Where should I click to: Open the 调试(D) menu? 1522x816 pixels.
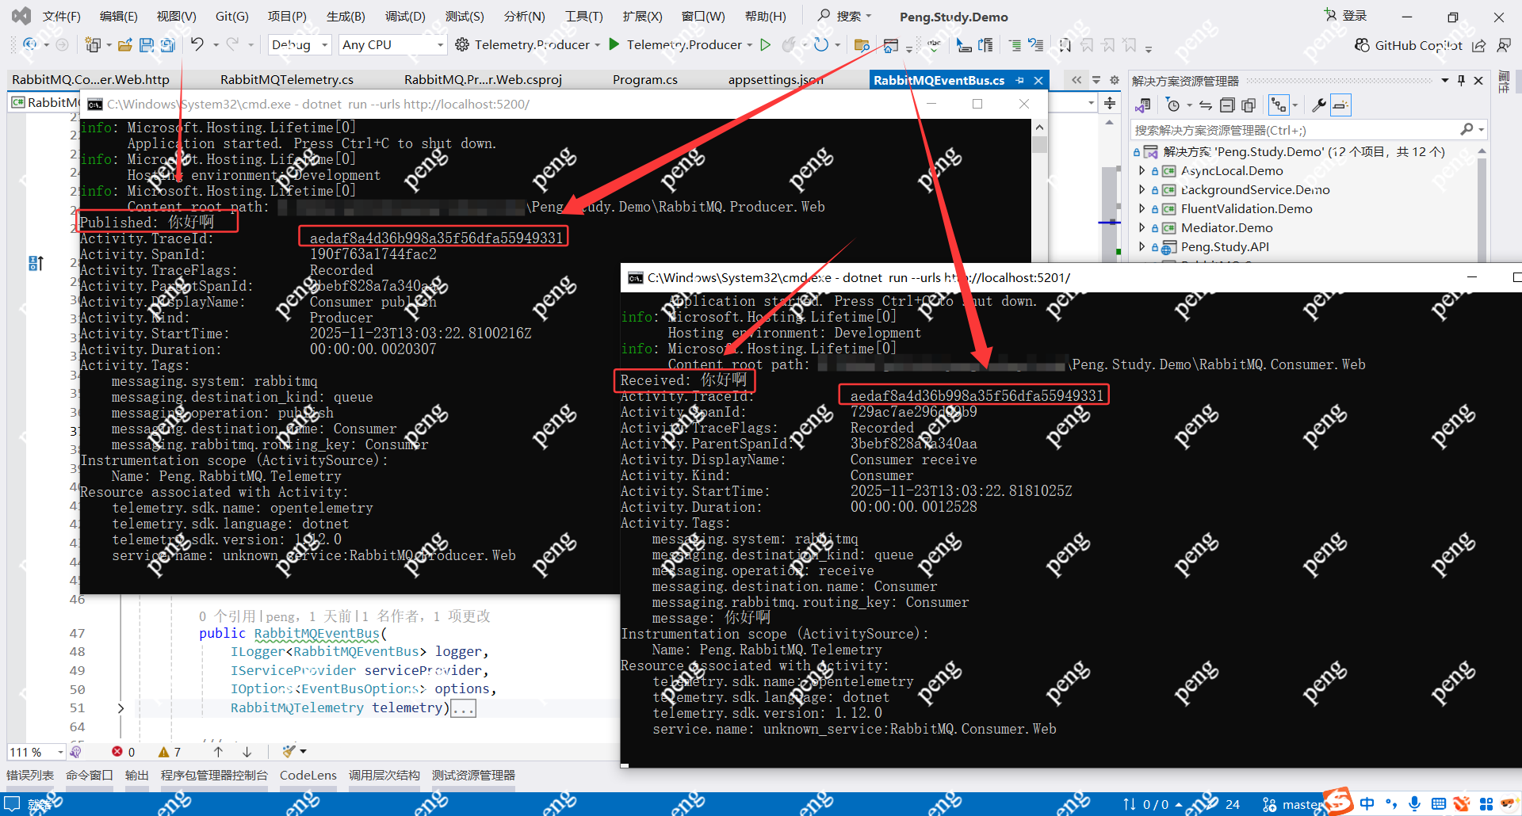point(405,16)
